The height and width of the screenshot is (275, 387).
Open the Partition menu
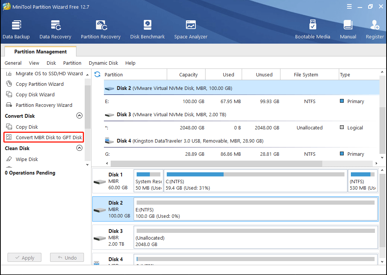[x=72, y=63]
